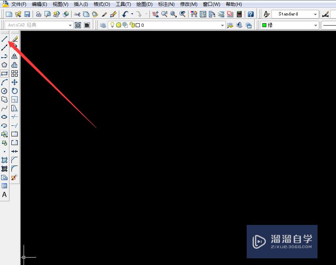
Task: Select the Circle tool
Action: (5, 91)
